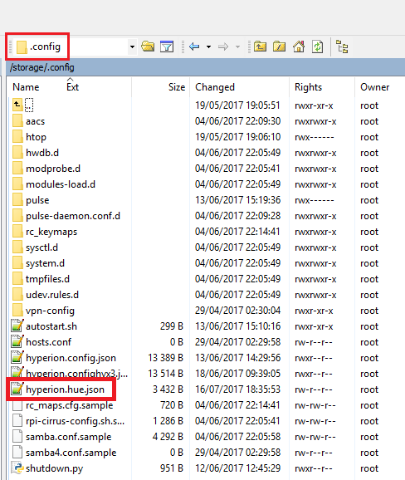Click the forward navigation arrow
Screen dimensions: 405x480
(223, 47)
